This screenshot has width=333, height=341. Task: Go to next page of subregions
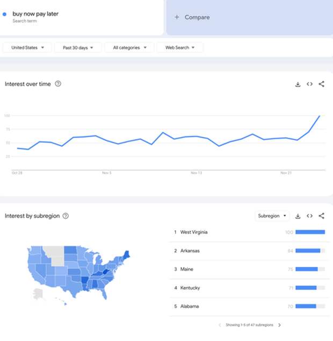click(x=279, y=325)
